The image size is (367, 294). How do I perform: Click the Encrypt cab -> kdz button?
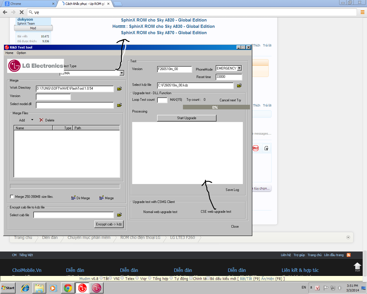(109, 224)
